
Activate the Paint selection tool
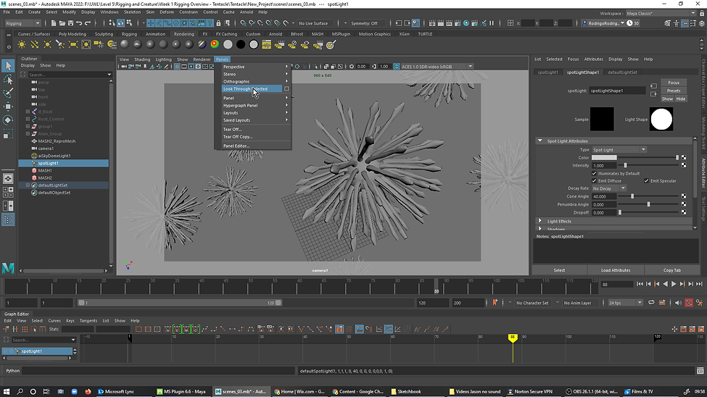click(8, 93)
